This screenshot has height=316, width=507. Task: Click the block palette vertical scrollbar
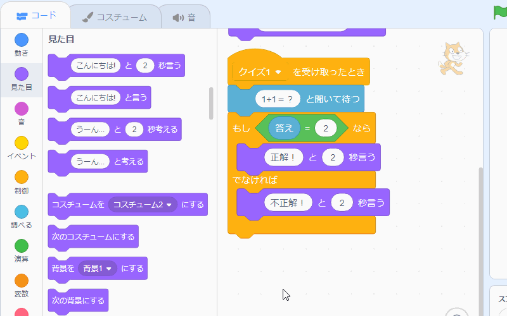pos(211,103)
